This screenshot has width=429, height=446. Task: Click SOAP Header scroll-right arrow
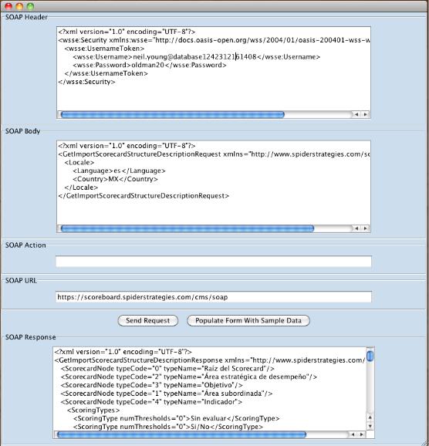point(366,114)
